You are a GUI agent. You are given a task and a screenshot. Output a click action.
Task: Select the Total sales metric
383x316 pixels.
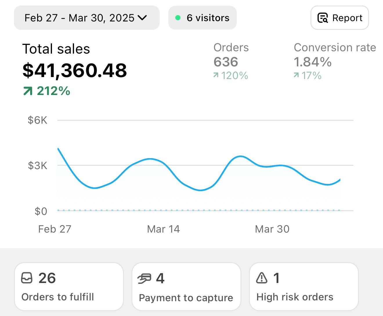tap(75, 70)
